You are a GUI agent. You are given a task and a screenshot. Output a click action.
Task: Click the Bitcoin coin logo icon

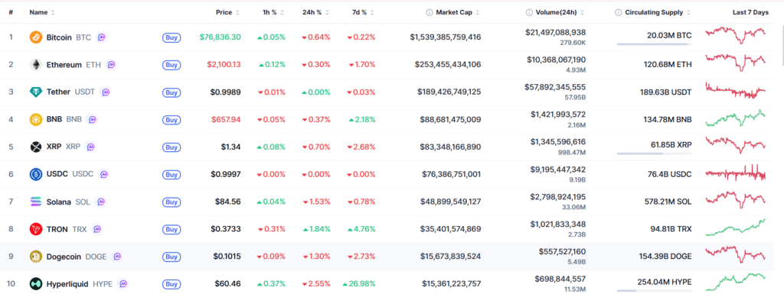coord(36,37)
